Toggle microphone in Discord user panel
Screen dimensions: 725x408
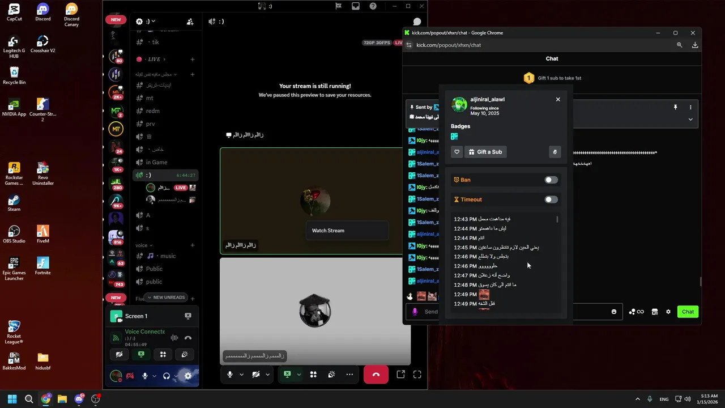[145, 376]
